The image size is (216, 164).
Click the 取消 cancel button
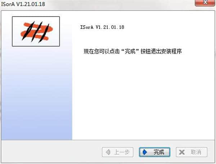[192, 152]
